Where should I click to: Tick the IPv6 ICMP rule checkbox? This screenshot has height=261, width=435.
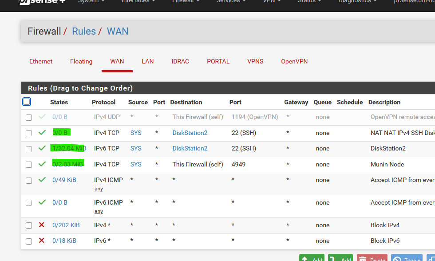29,203
